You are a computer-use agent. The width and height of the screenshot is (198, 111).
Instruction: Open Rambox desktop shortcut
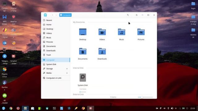tap(5, 85)
